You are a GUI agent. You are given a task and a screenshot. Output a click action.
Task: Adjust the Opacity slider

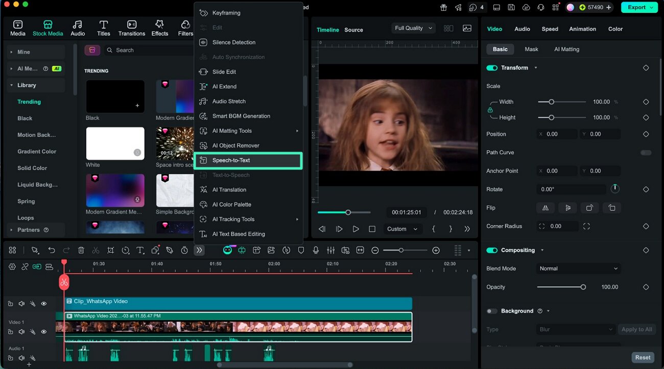click(560, 287)
